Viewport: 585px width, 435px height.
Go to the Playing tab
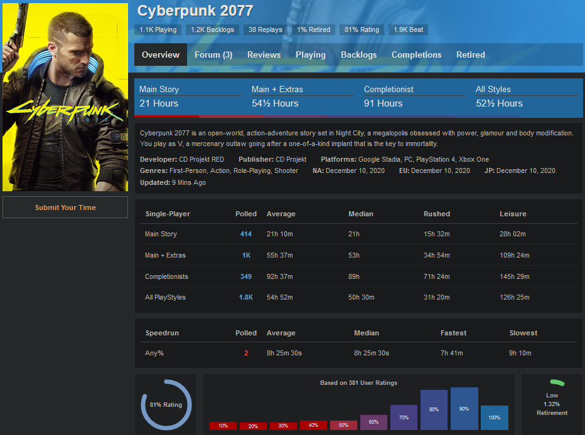click(x=311, y=55)
